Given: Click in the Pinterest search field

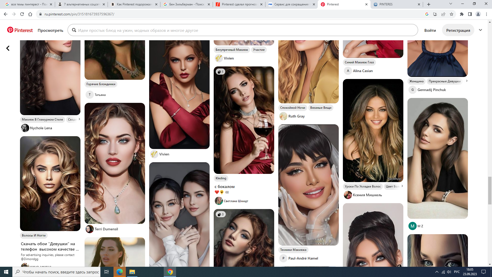Looking at the screenshot, I should 243,30.
